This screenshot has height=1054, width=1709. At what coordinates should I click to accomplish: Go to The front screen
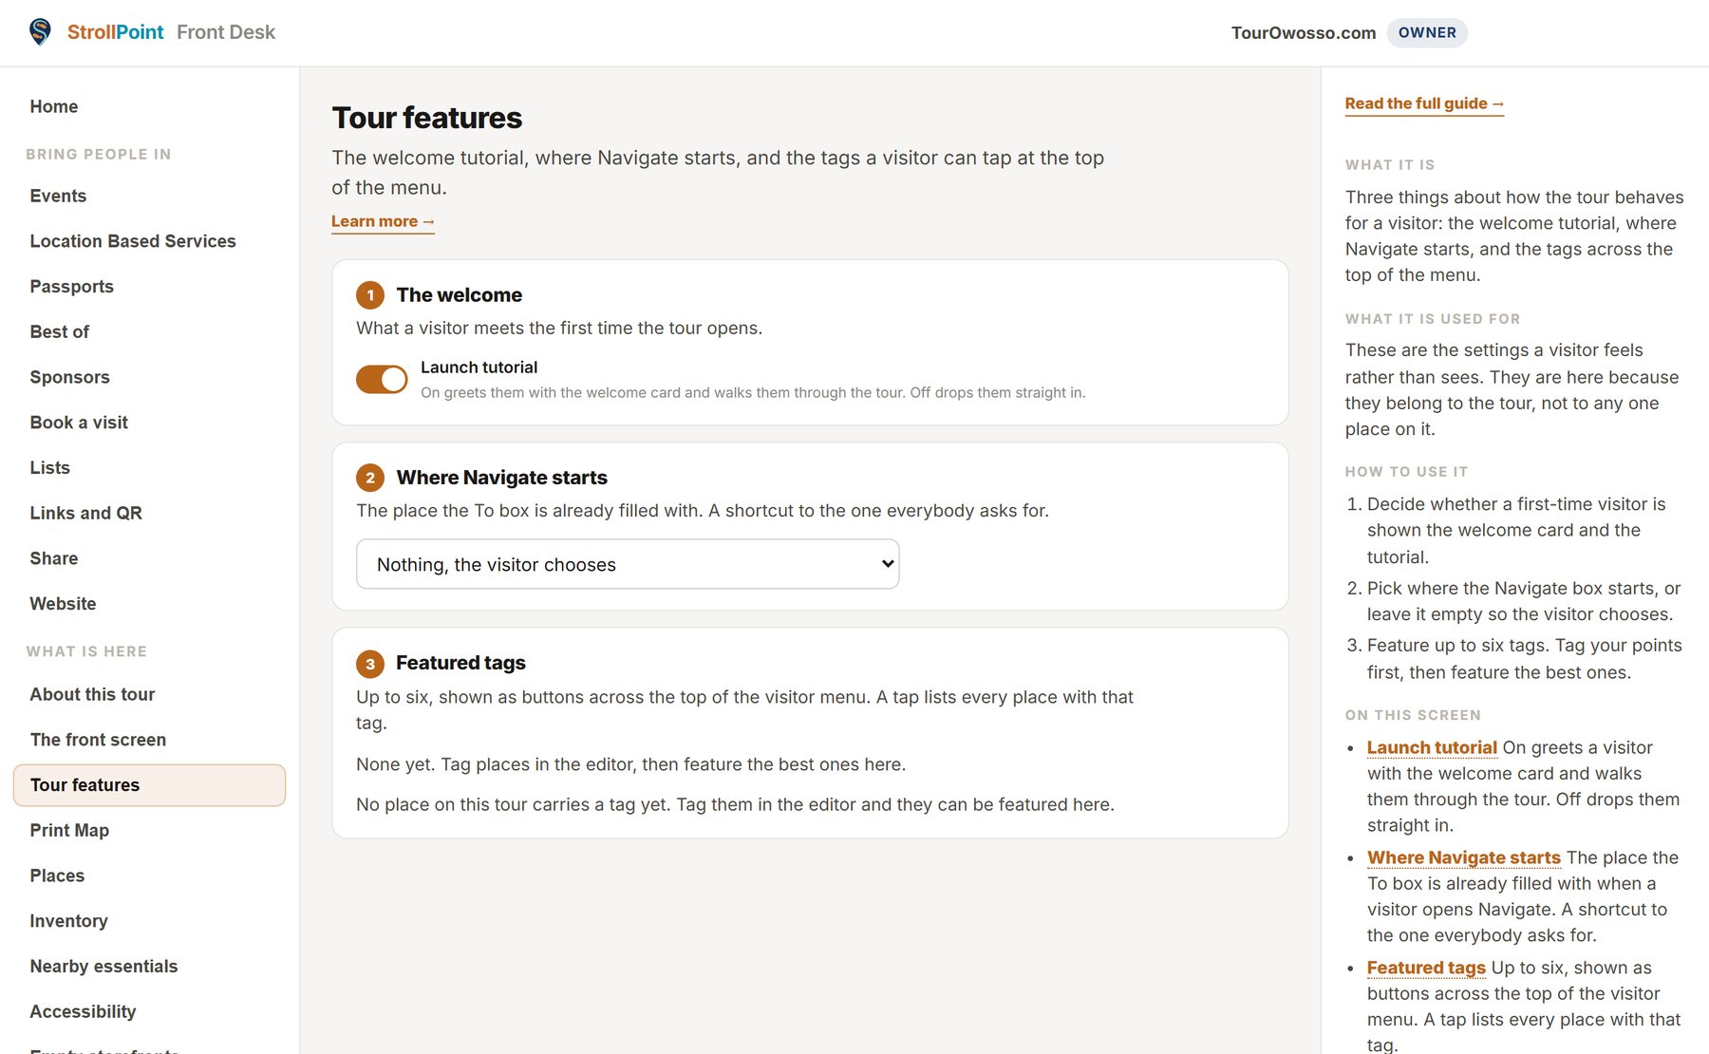point(98,740)
